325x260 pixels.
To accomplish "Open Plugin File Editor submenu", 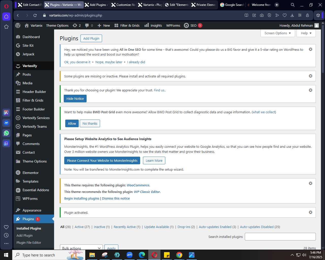I will (29, 242).
